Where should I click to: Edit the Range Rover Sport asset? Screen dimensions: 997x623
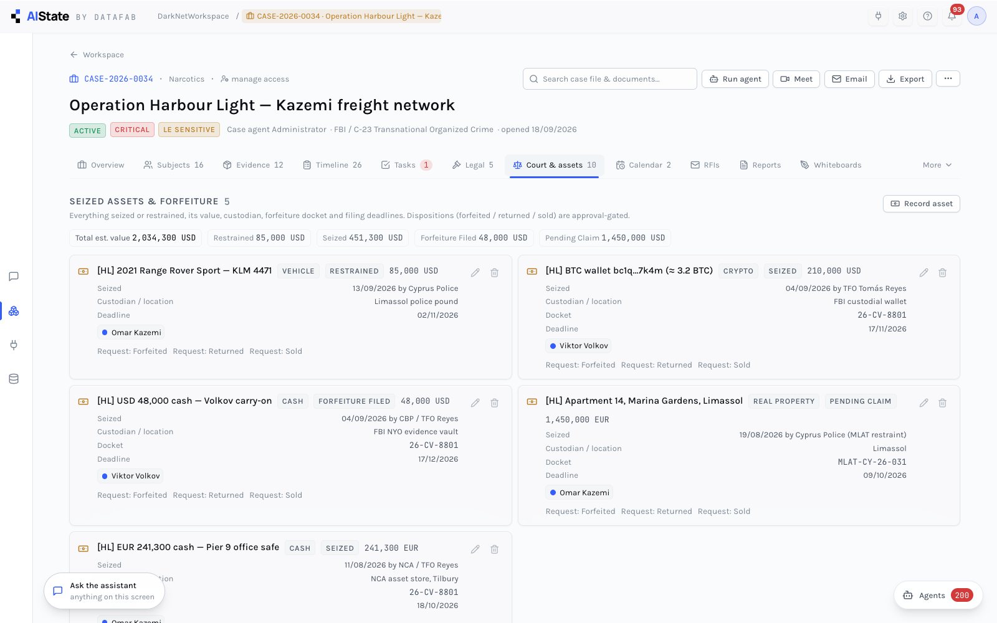[475, 272]
